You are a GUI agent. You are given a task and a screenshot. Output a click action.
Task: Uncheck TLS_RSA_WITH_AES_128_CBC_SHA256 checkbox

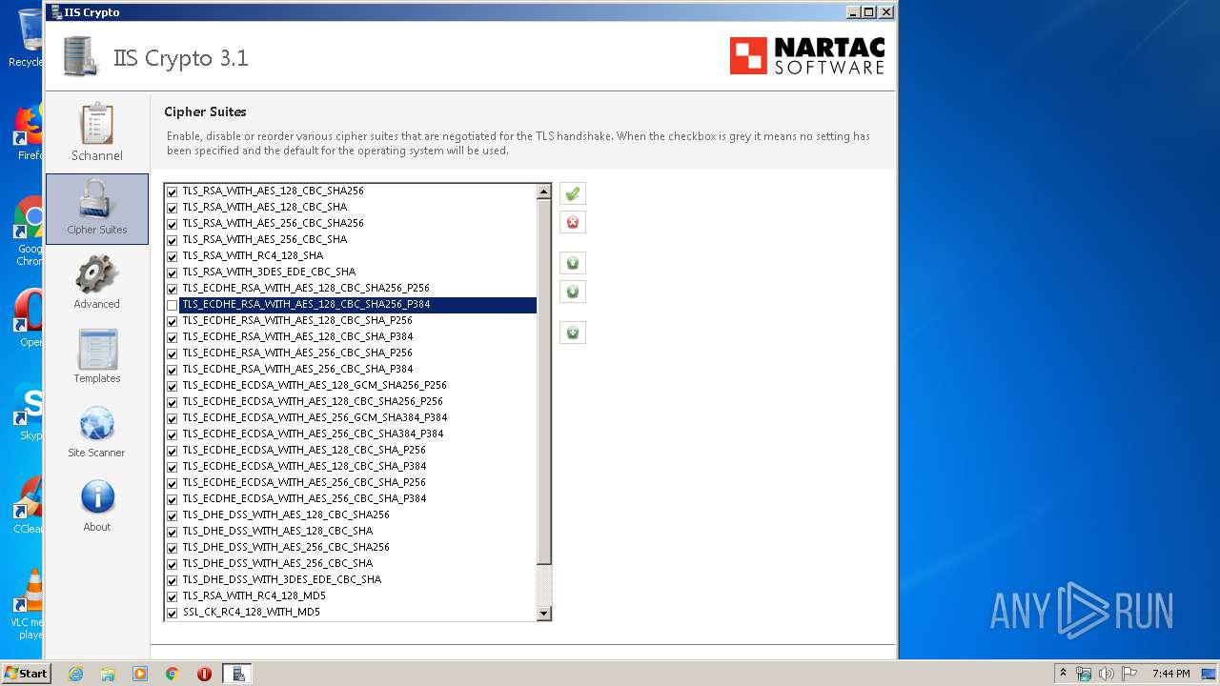coord(173,192)
